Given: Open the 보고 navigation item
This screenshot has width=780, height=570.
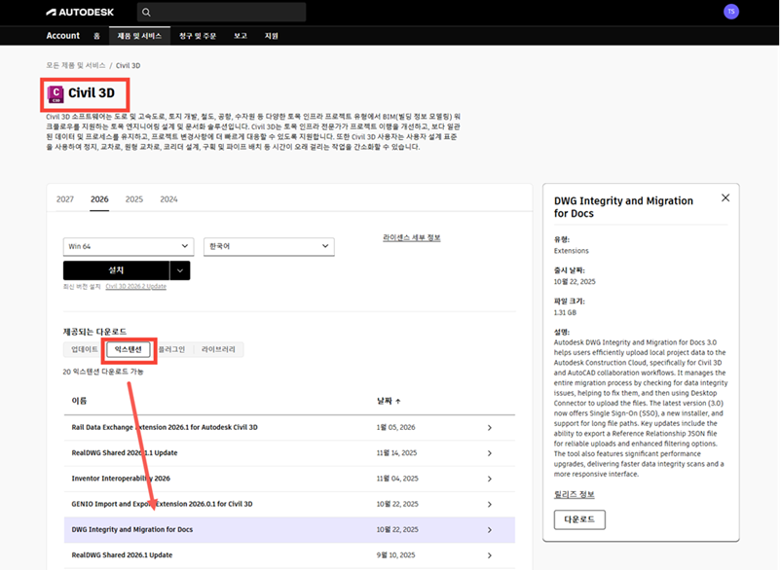Looking at the screenshot, I should point(241,36).
